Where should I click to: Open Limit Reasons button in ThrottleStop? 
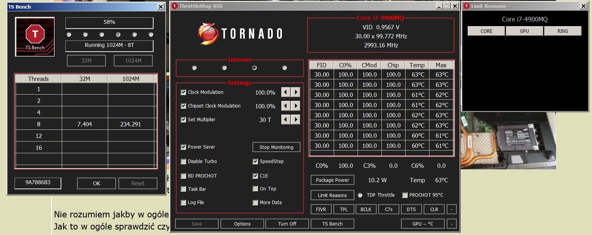pyautogui.click(x=333, y=195)
